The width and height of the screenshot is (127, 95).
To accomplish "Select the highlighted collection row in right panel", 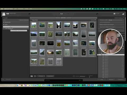I will [x=111, y=55].
